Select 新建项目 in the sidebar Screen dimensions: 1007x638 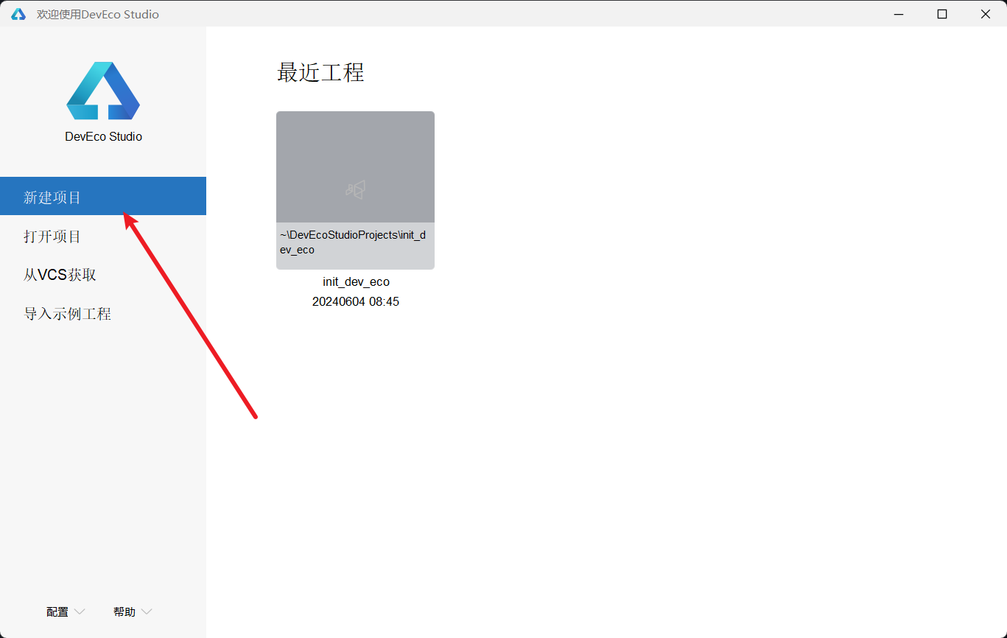click(103, 196)
